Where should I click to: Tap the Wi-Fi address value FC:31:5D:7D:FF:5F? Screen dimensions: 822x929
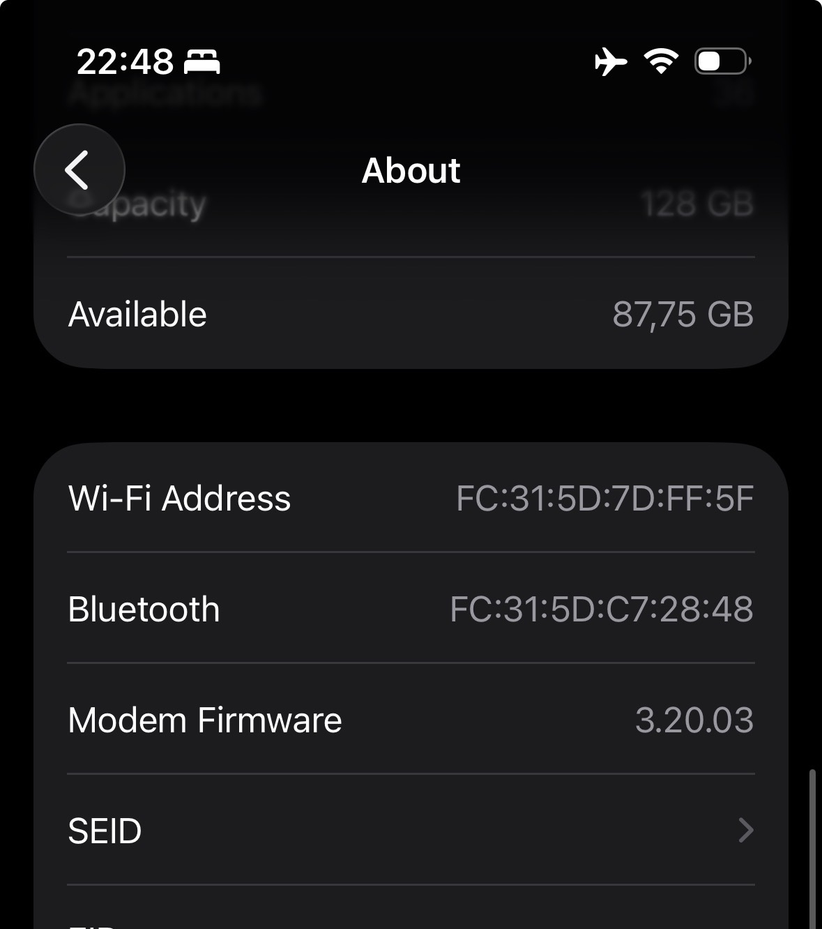coord(604,498)
